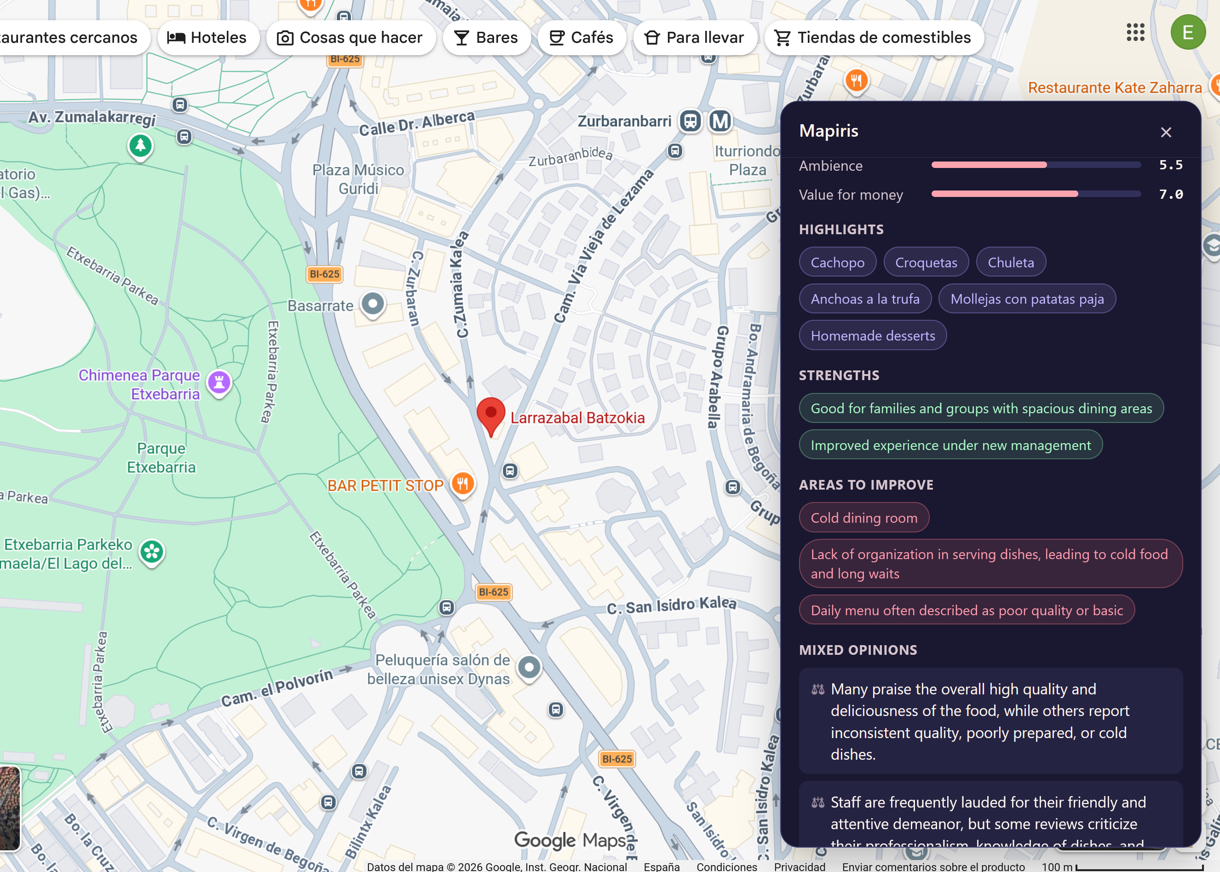
Task: Click the Ambience rating bar
Action: point(1036,165)
